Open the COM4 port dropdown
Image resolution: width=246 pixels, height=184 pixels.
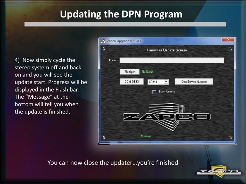(166, 82)
